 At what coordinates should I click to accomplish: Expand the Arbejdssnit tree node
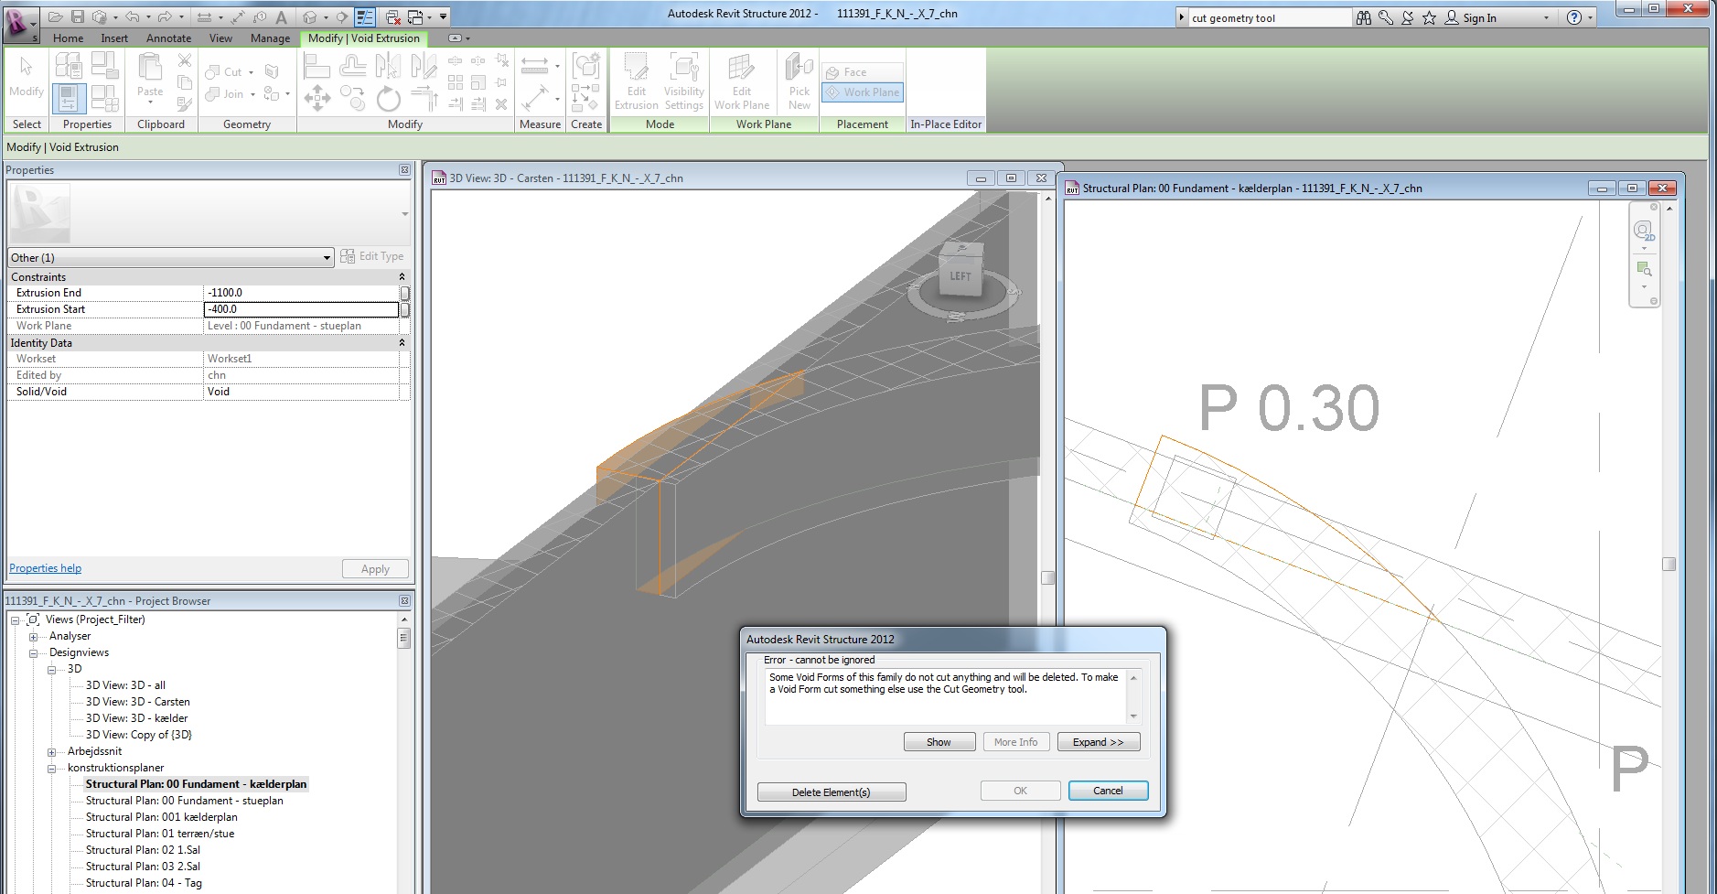(x=52, y=751)
